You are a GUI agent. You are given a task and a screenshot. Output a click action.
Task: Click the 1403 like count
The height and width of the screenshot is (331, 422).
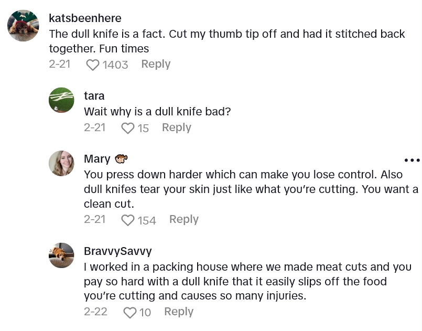[115, 65]
